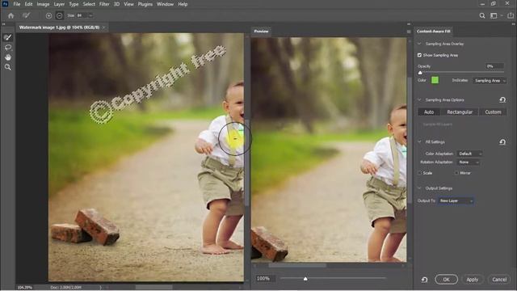The width and height of the screenshot is (517, 291).
Task: Open the Image menu
Action: [43, 4]
